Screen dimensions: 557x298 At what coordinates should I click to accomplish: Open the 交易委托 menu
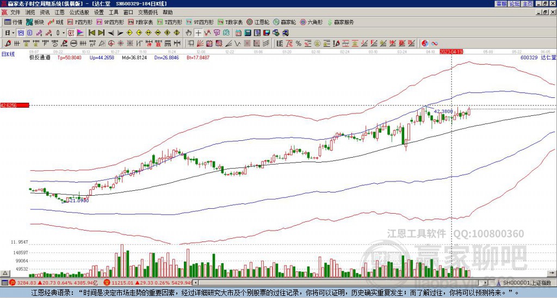tap(148, 13)
